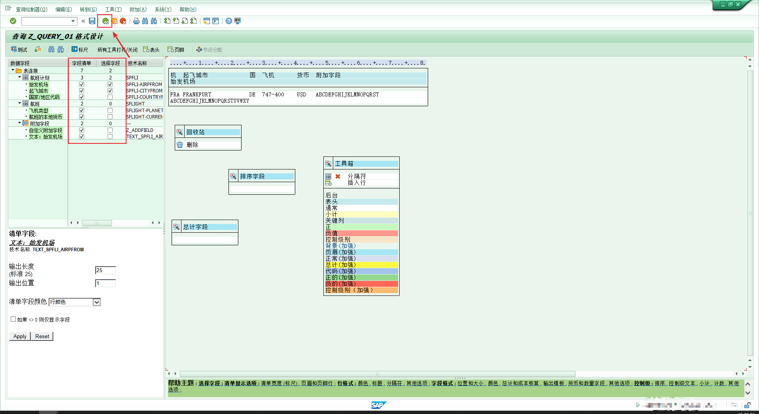Click the Save disk icon
Viewport: 759px width, 414px height.
92,21
